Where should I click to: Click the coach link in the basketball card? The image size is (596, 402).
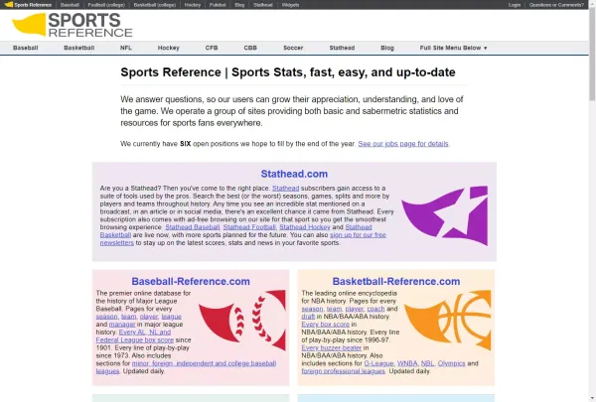[x=375, y=309]
